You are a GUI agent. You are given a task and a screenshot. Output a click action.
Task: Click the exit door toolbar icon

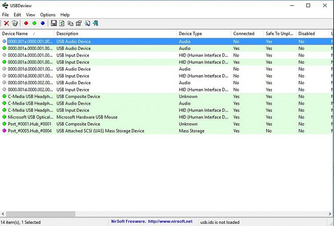tap(95, 23)
